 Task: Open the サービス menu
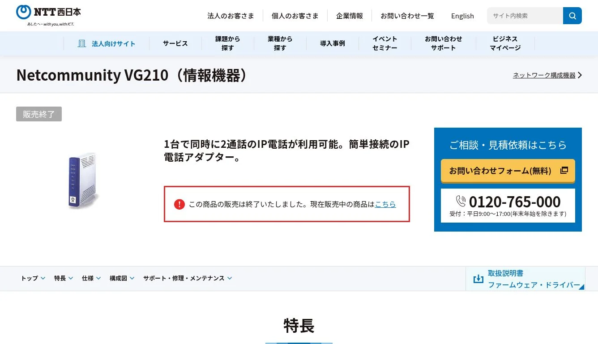click(175, 43)
